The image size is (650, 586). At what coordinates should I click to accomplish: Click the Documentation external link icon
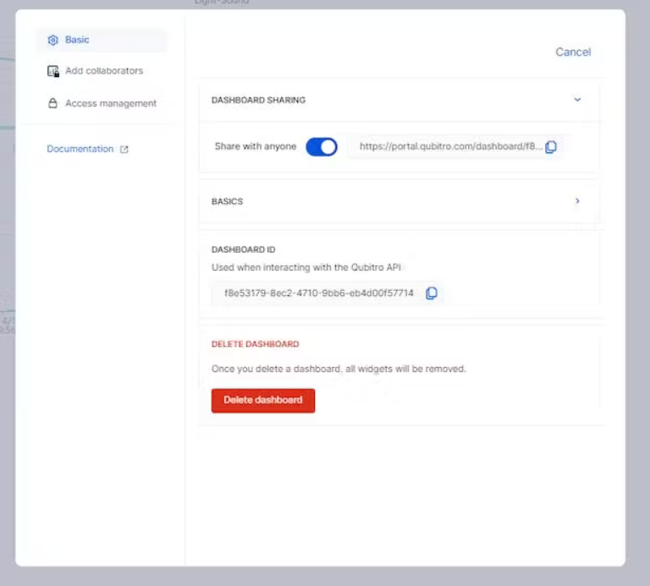pyautogui.click(x=124, y=150)
